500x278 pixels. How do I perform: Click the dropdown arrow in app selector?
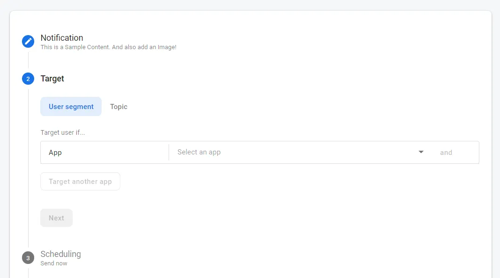pos(421,152)
